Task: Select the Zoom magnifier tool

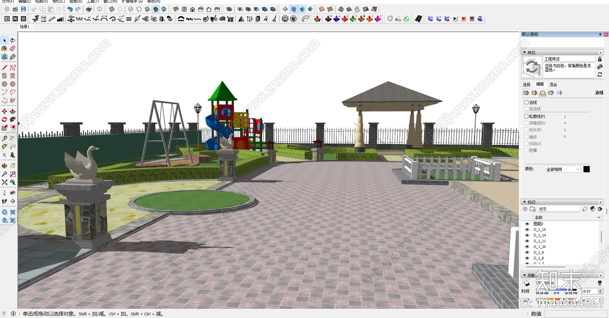Action: click(5, 174)
